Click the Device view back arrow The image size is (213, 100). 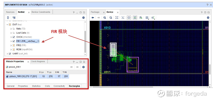93,18
